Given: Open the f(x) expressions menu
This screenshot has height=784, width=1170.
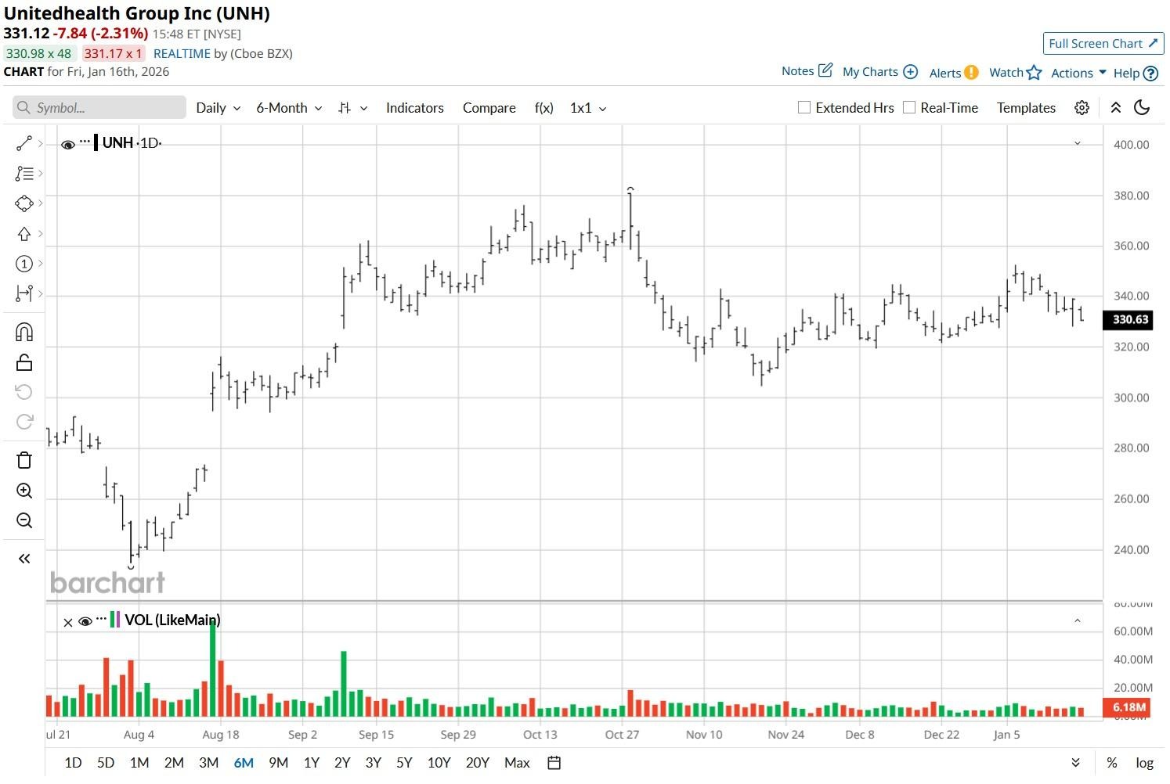Looking at the screenshot, I should 543,108.
